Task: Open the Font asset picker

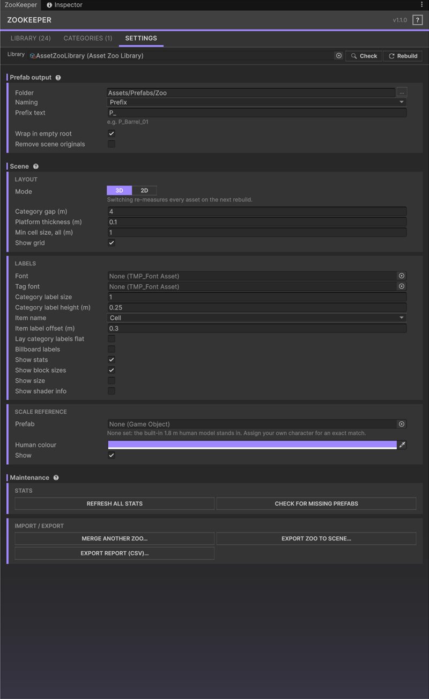Action: tap(402, 276)
